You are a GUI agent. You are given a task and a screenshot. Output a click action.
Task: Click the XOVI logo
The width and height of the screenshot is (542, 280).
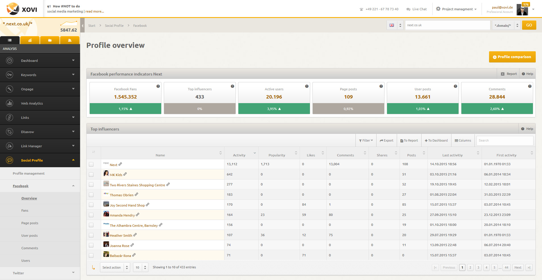pos(22,9)
